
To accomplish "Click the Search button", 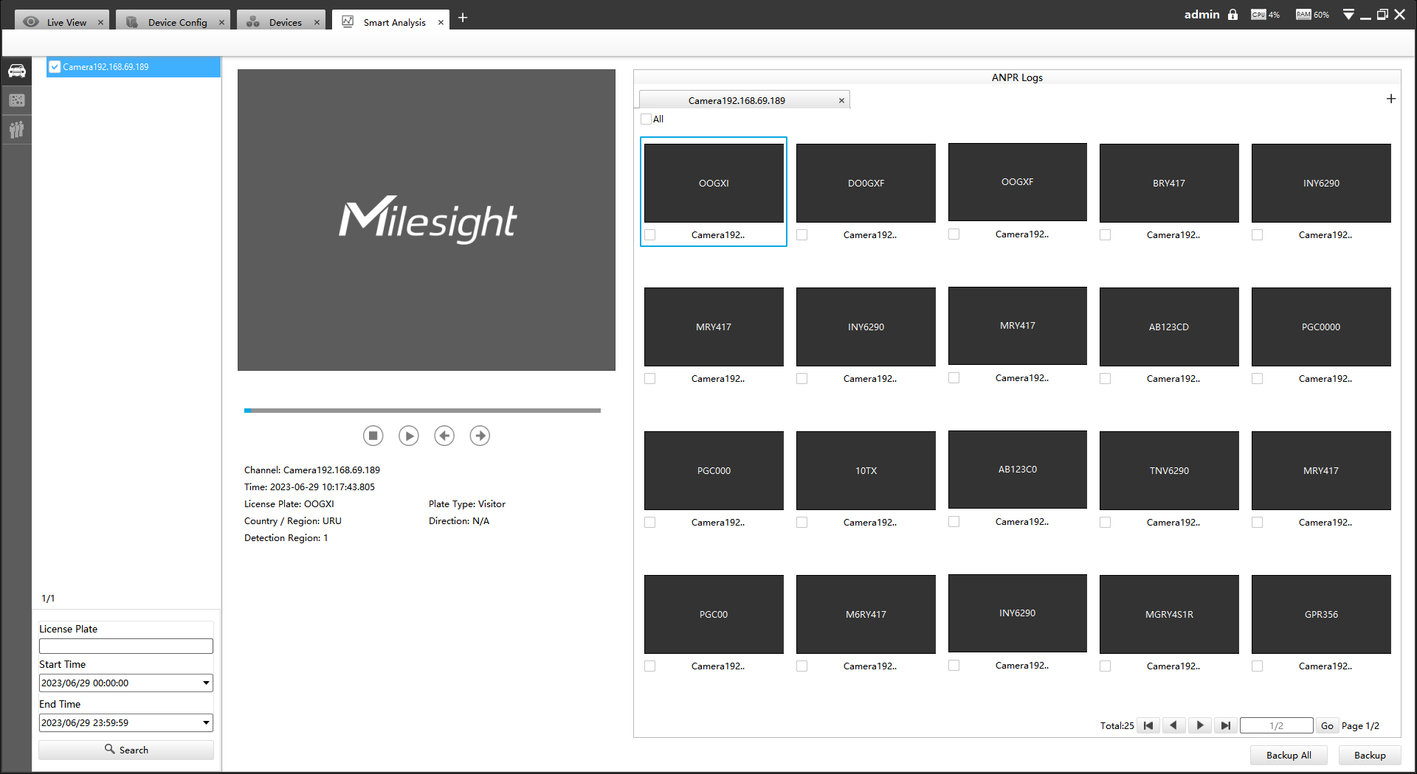I will coord(126,750).
